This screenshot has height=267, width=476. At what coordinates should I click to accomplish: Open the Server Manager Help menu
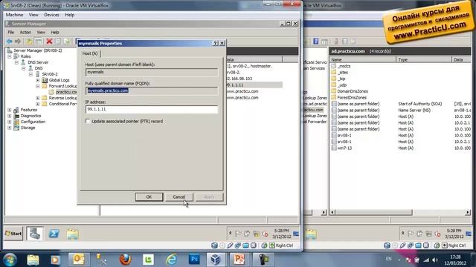pyautogui.click(x=55, y=32)
